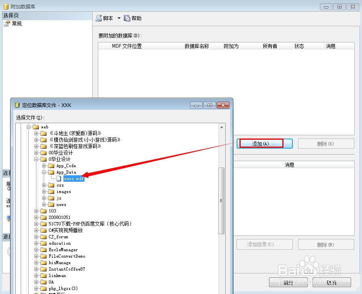This screenshot has width=362, height=294.
Task: Open the Script dropdown arrow
Action: (119, 18)
